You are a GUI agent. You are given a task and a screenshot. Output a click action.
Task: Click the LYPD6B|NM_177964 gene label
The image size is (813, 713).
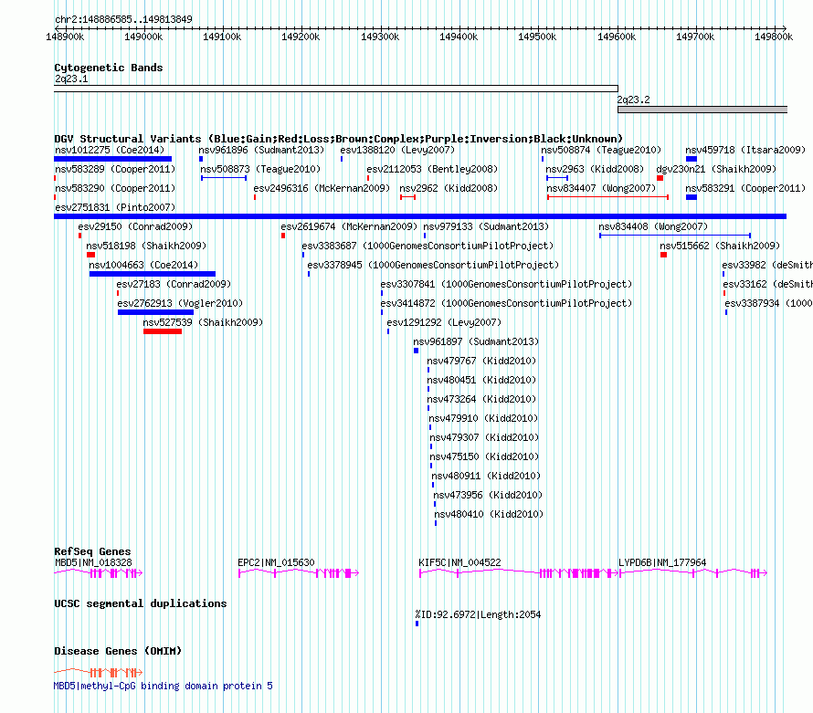click(x=662, y=562)
